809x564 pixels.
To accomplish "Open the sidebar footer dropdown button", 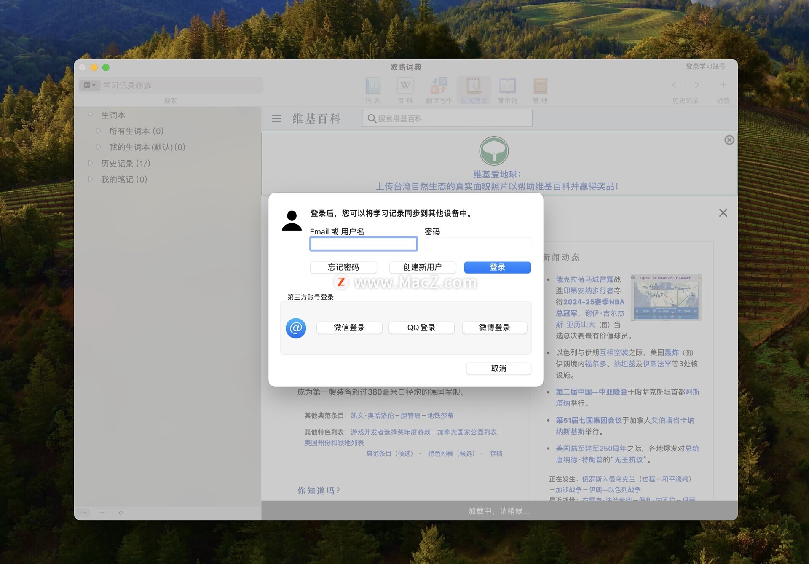I will [83, 513].
